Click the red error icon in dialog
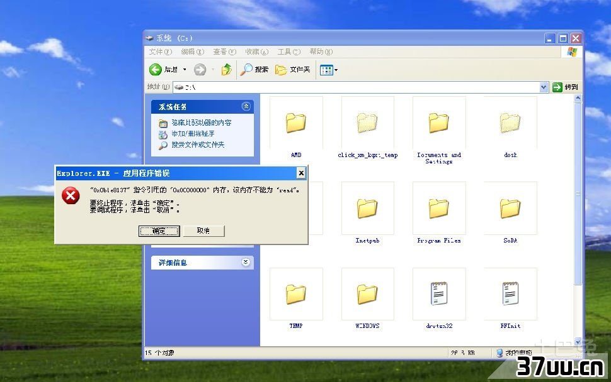611x382 pixels. (x=71, y=195)
